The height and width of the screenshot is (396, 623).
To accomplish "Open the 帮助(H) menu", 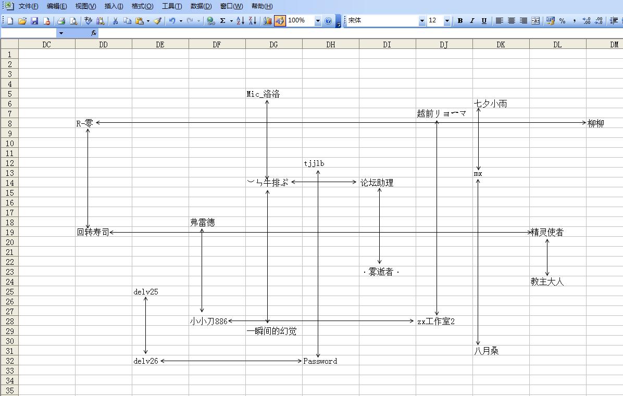I will pyautogui.click(x=262, y=6).
